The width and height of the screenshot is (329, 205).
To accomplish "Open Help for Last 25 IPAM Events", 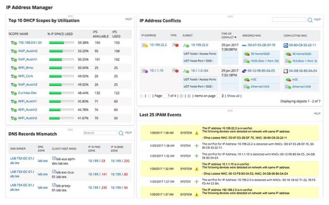I will [317, 114].
